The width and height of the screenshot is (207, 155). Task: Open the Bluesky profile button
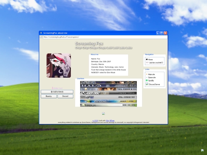[49, 96]
